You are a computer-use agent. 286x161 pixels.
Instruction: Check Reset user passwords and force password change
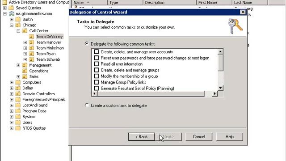[x=97, y=58]
